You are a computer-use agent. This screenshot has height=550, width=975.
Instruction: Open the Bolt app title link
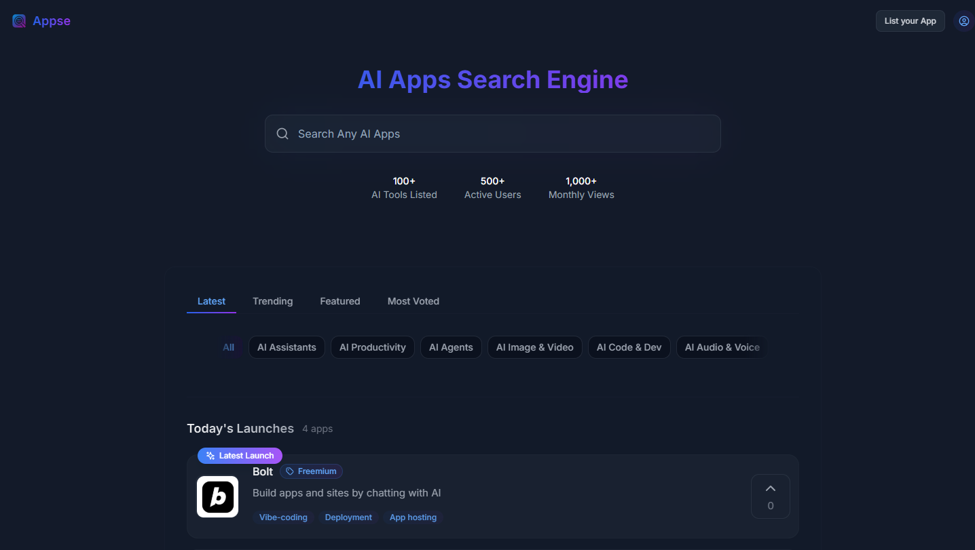pos(263,471)
